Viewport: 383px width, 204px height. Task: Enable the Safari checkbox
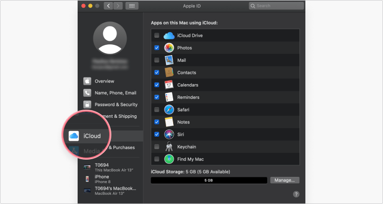coord(157,110)
